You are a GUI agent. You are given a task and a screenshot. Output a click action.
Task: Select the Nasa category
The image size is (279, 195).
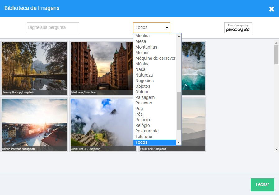click(155, 69)
